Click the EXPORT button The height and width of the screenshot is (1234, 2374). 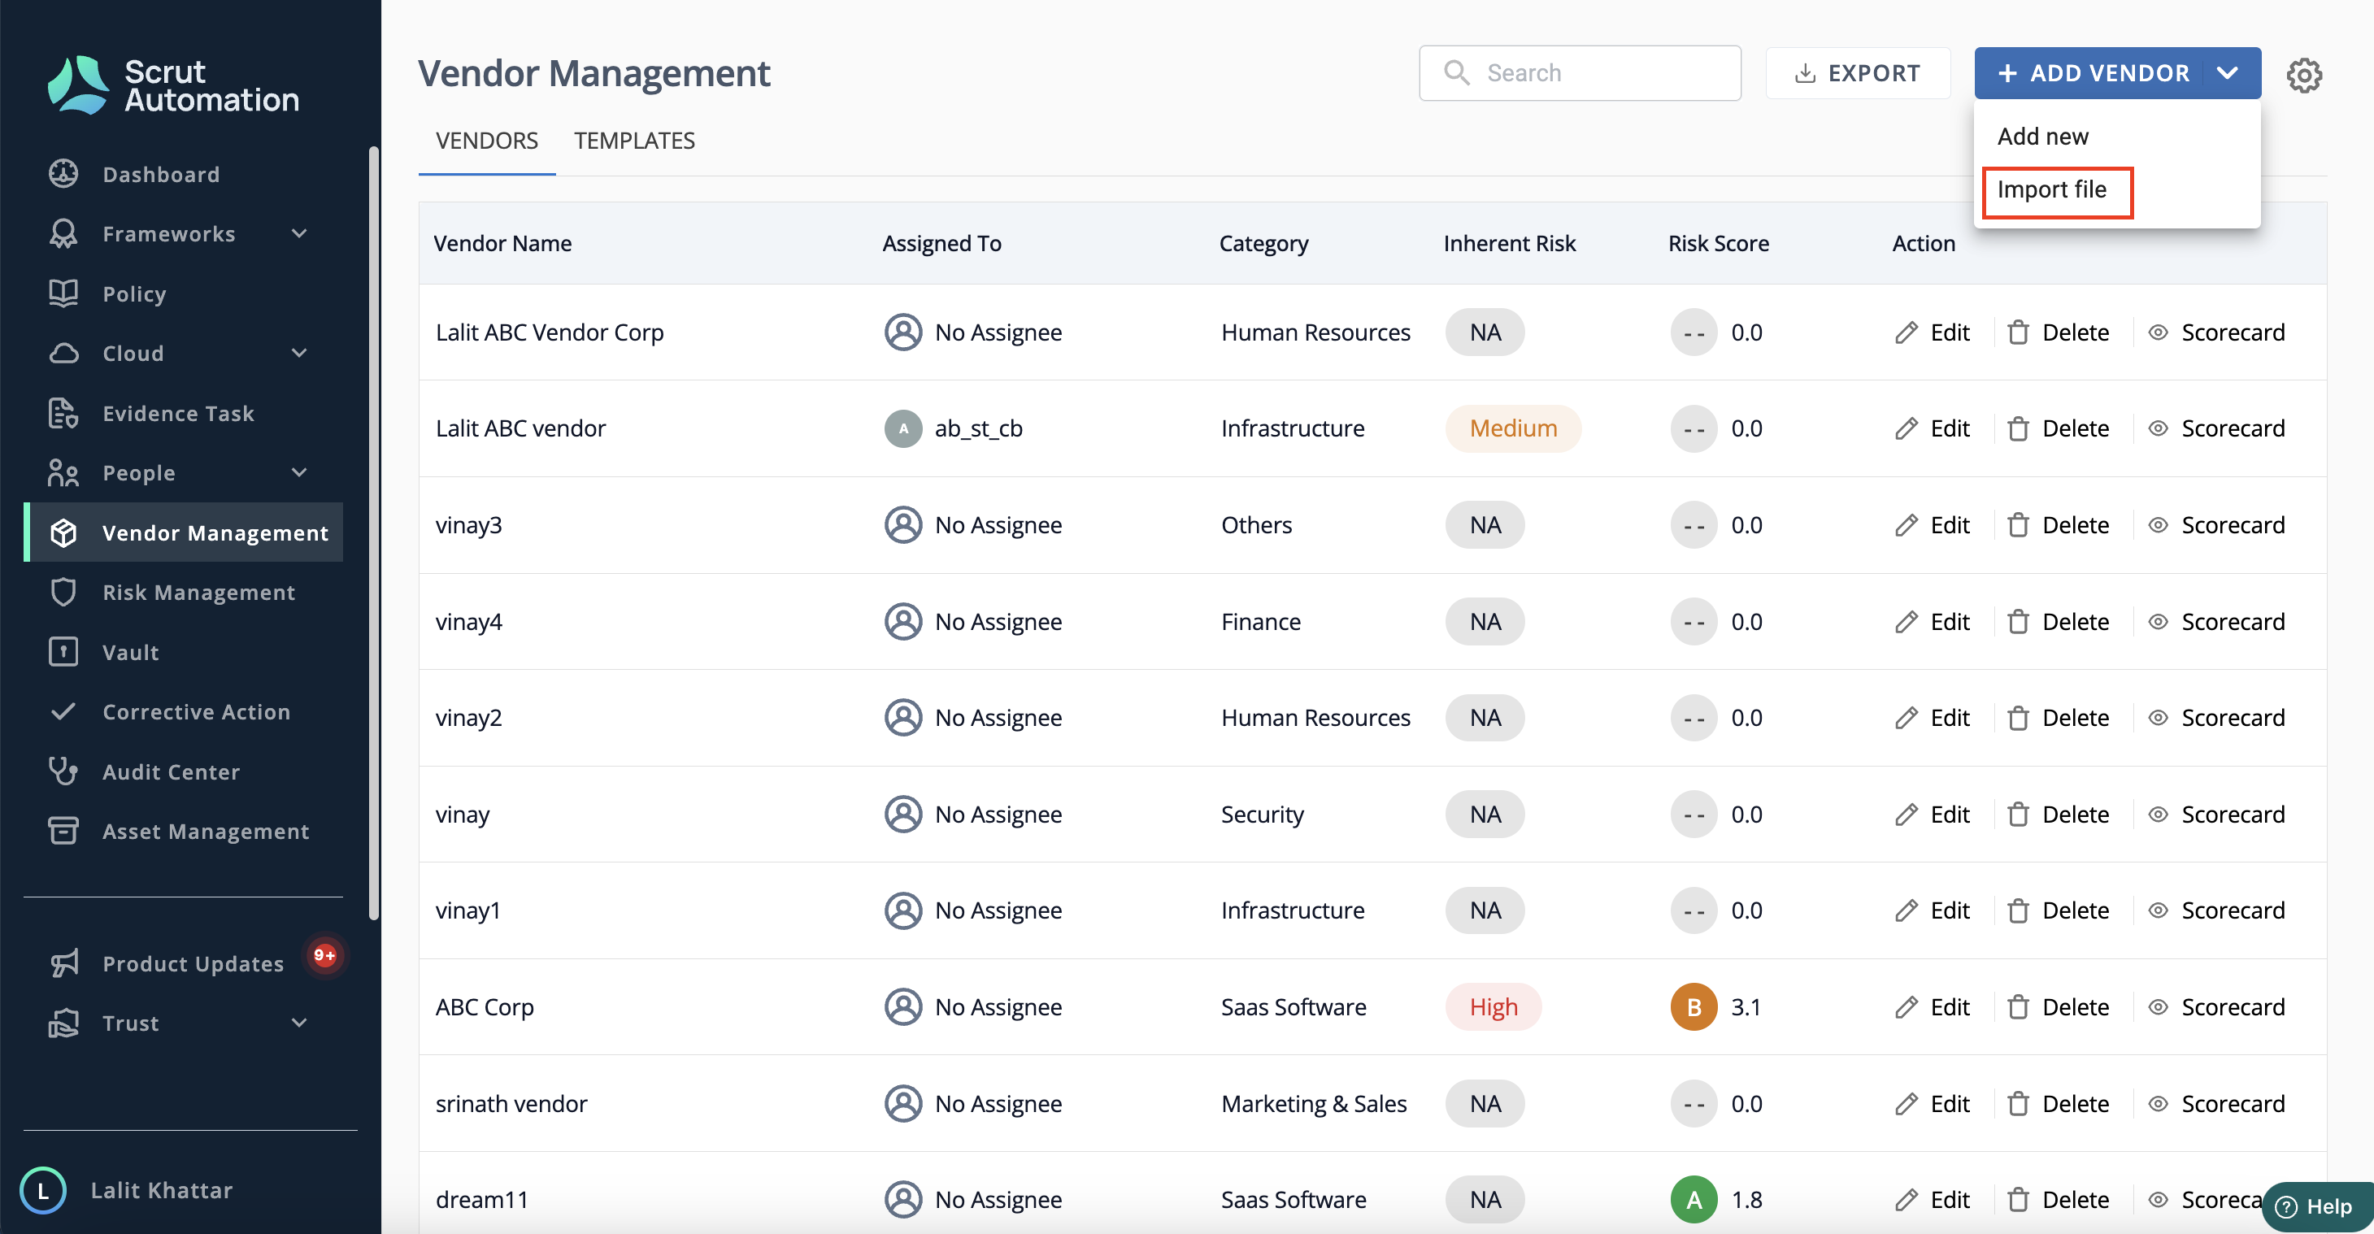click(1857, 73)
